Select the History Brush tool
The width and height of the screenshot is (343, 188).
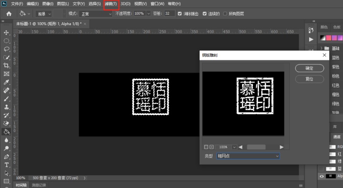coord(6,115)
